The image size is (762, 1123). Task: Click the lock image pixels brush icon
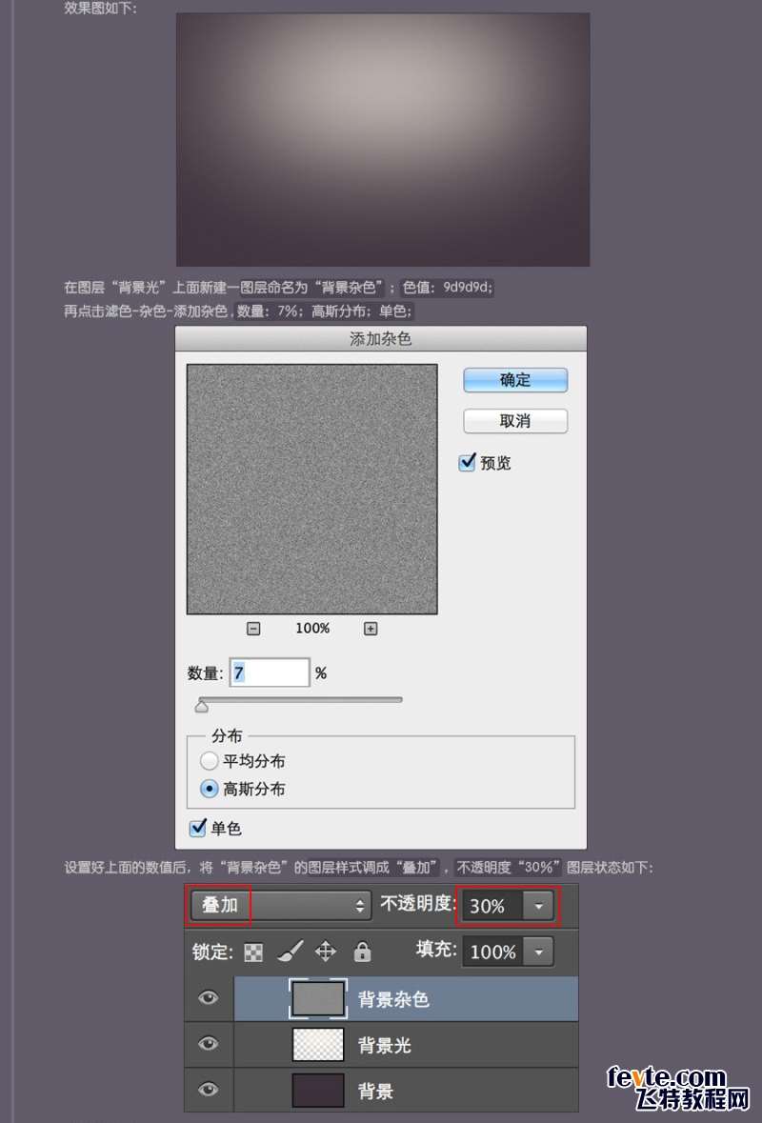(x=290, y=952)
